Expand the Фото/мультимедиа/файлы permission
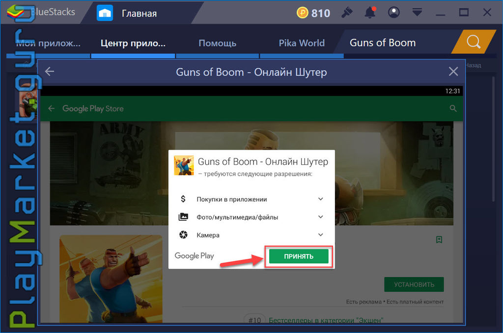The height and width of the screenshot is (333, 503). tap(320, 217)
